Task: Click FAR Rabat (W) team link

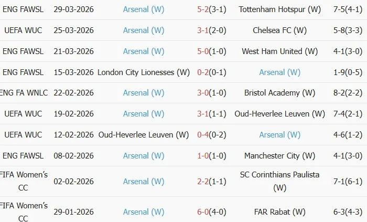Action: (x=279, y=212)
